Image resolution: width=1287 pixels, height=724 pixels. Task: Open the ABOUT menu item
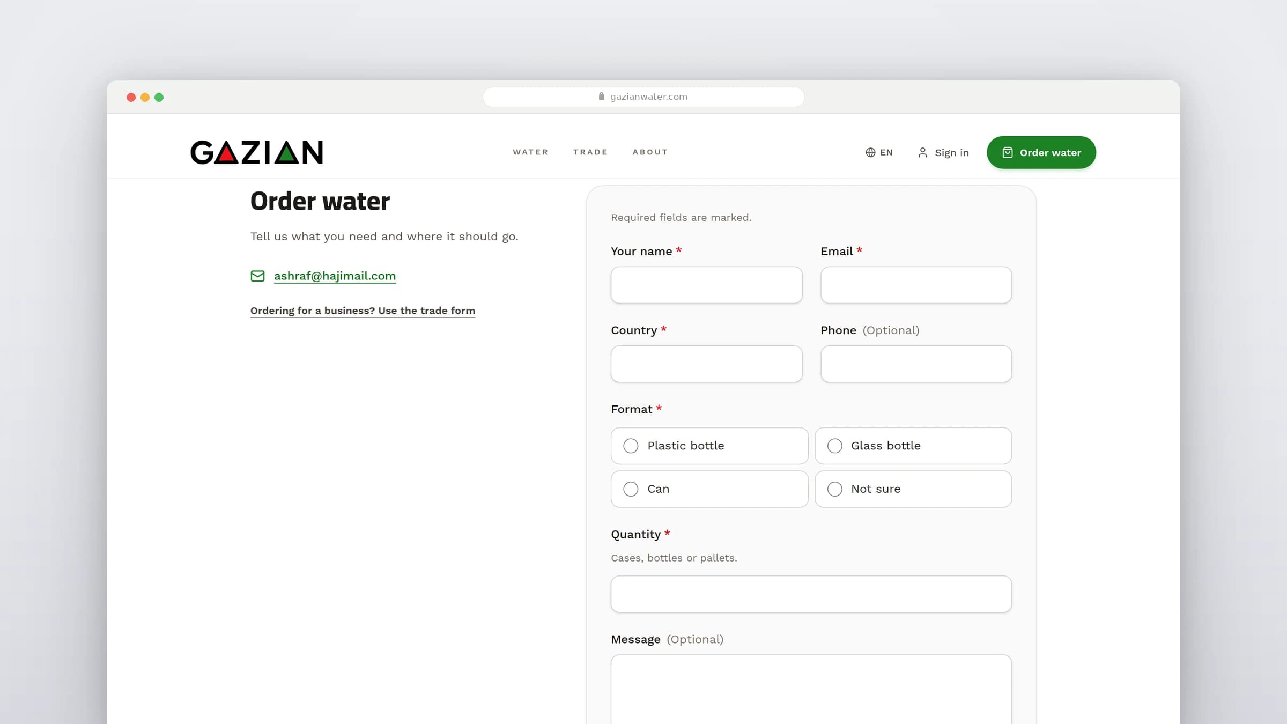coord(650,152)
